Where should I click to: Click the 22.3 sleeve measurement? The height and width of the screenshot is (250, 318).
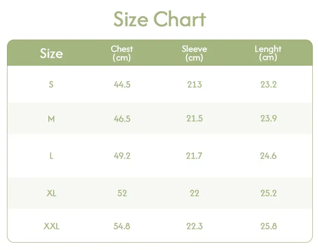point(194,226)
